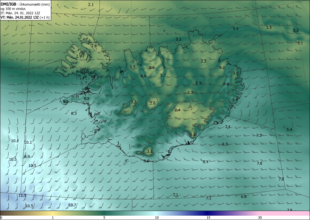Screen dimensions: 310x220
Task: Point at the 2.9 value in the Westfjords
Action: pos(79,56)
